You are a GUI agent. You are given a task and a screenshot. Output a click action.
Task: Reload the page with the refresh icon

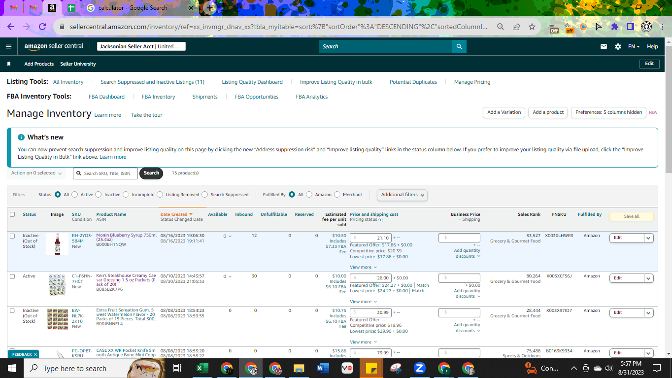point(42,27)
